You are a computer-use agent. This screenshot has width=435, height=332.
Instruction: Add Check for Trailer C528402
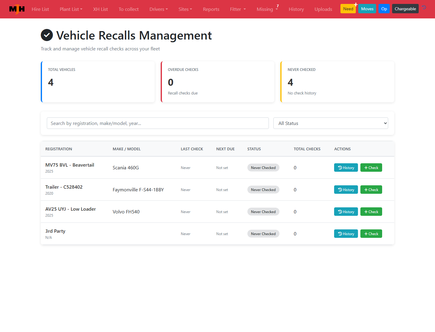point(371,190)
